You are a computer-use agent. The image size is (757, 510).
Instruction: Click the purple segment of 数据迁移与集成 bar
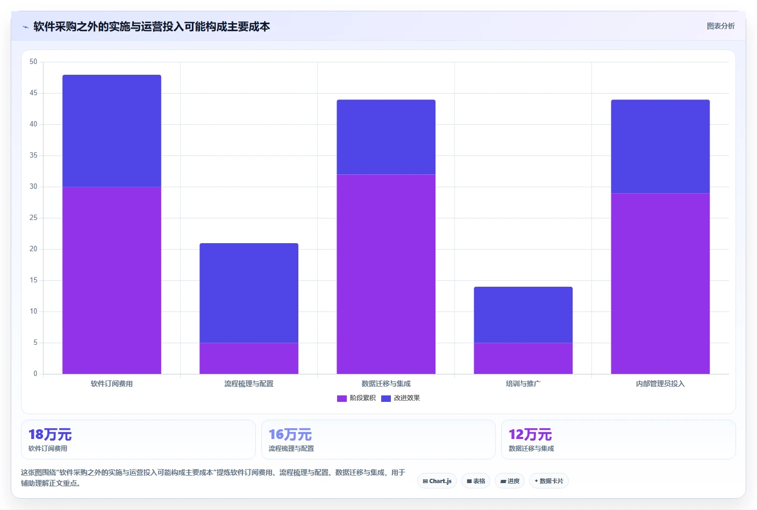coord(386,274)
